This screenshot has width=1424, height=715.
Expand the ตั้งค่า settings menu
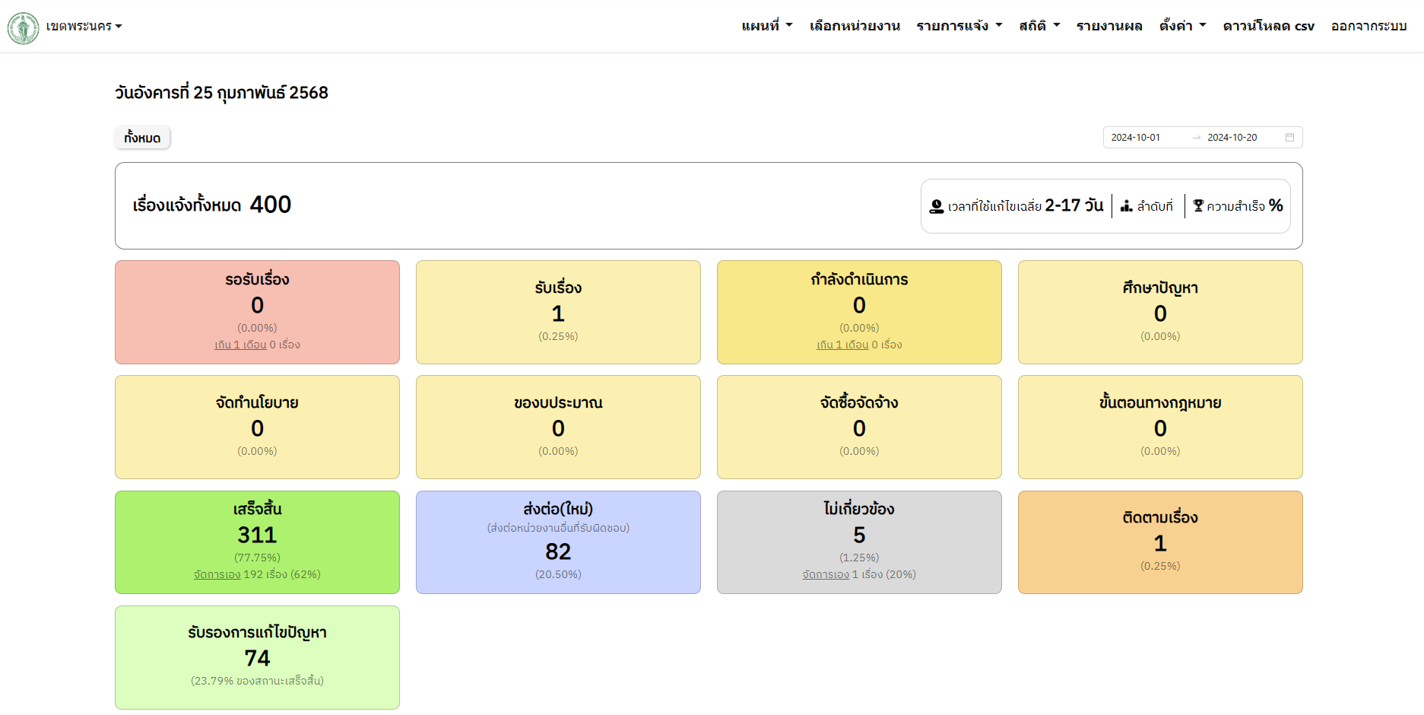point(1183,26)
